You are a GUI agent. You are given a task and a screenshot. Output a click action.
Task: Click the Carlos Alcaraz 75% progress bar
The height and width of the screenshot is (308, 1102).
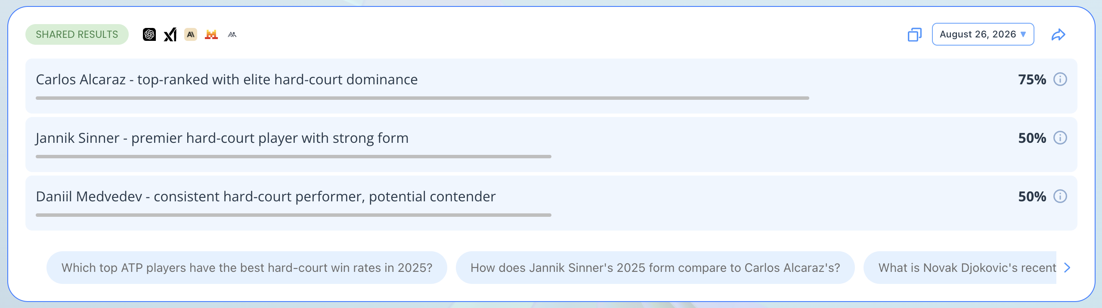coord(422,98)
